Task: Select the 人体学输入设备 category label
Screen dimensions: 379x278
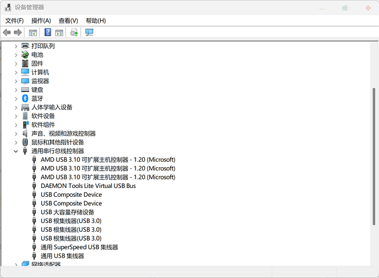Action: [52, 107]
